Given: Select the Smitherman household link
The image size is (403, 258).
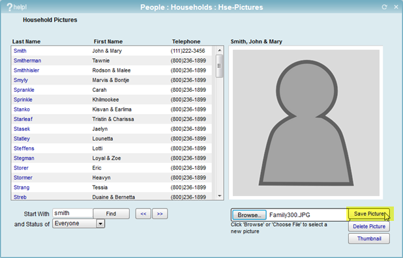Looking at the screenshot, I should (x=27, y=61).
